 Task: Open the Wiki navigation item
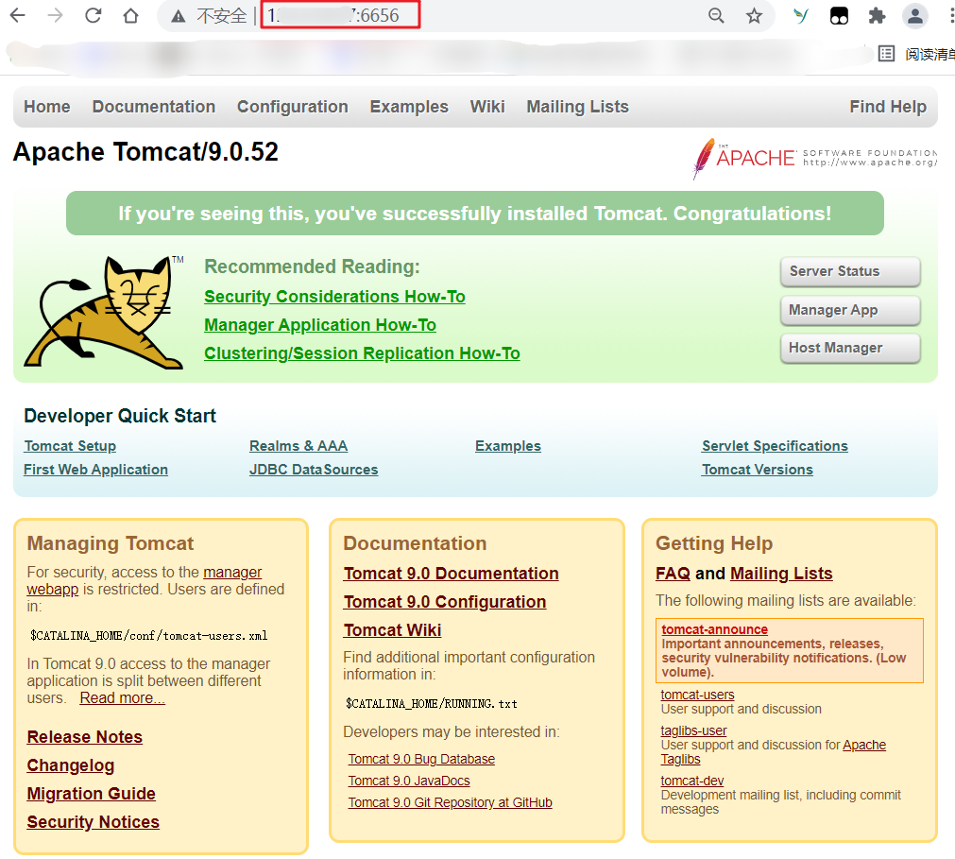[x=487, y=107]
